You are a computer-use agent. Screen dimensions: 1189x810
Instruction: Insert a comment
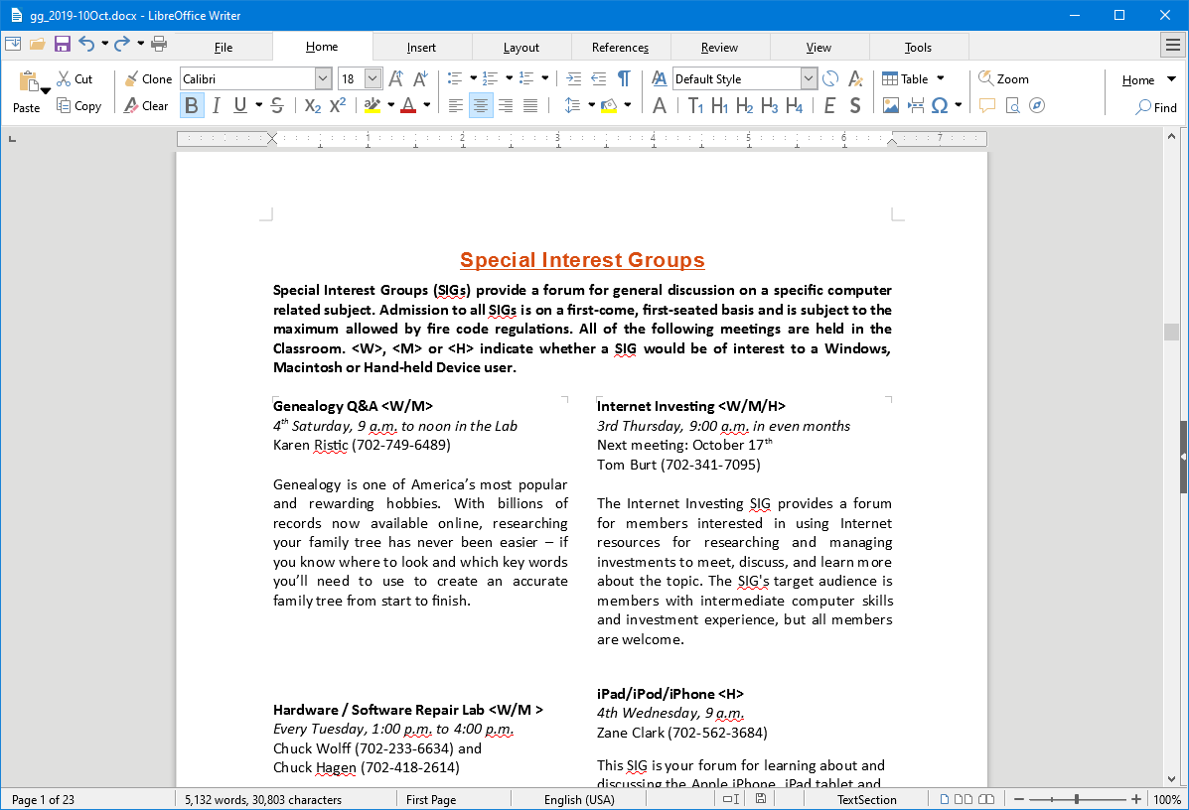click(x=986, y=106)
